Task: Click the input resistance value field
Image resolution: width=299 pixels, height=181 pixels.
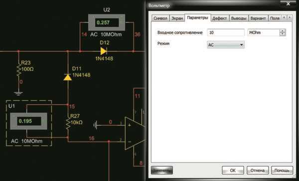Action: pyautogui.click(x=226, y=32)
